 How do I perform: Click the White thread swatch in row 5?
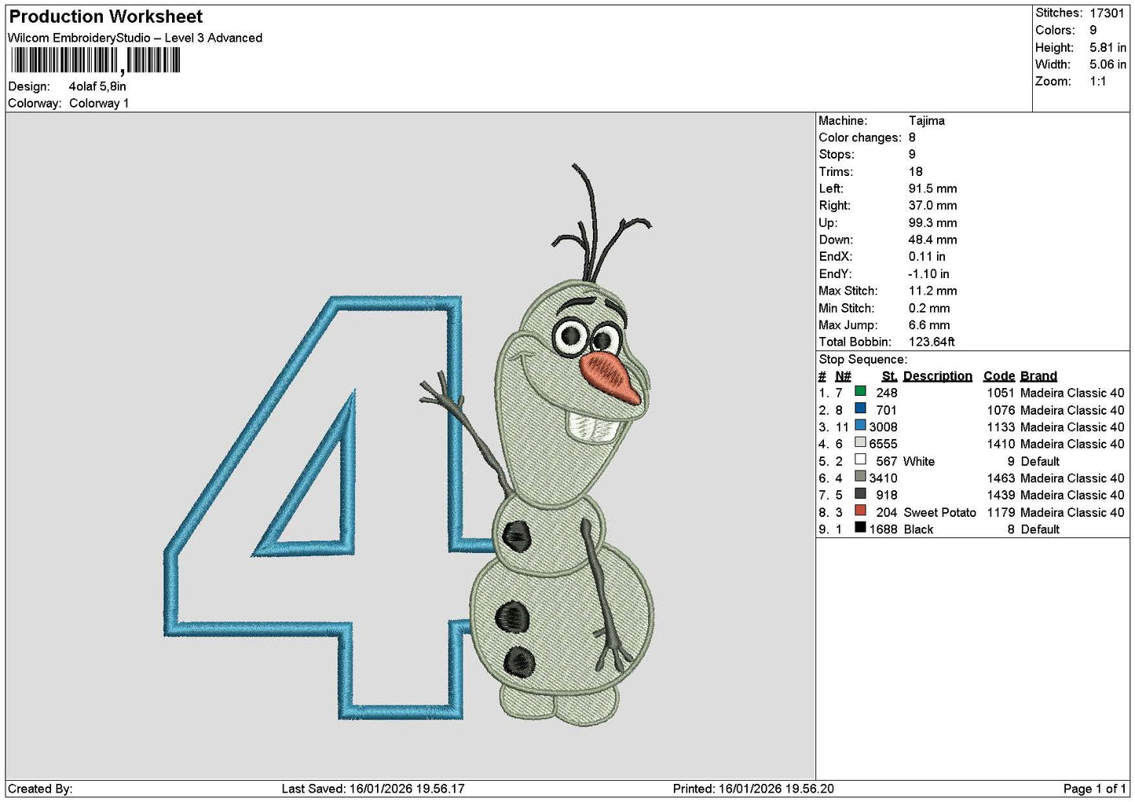[x=860, y=460]
